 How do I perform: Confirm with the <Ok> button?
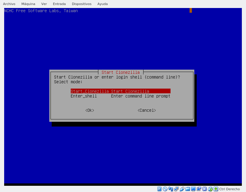[x=90, y=110]
